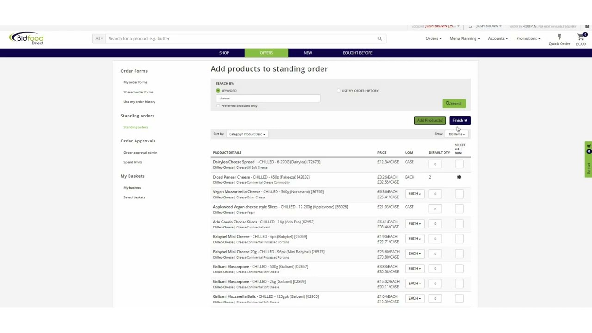Remove selection star for Diced Paneer Cheese
Viewport: 592px width, 333px height.
[459, 177]
